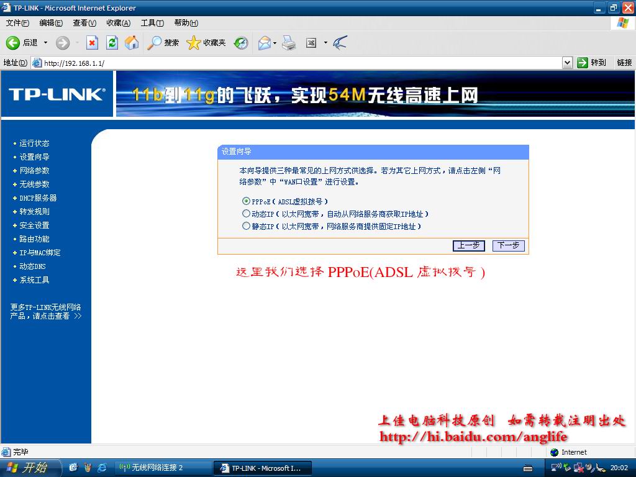Open the 编辑(E) menu
The width and height of the screenshot is (636, 477).
pos(51,23)
